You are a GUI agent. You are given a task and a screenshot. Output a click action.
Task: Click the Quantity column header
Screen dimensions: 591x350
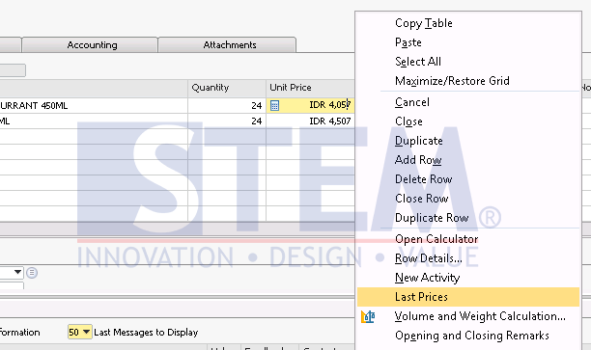pyautogui.click(x=227, y=88)
